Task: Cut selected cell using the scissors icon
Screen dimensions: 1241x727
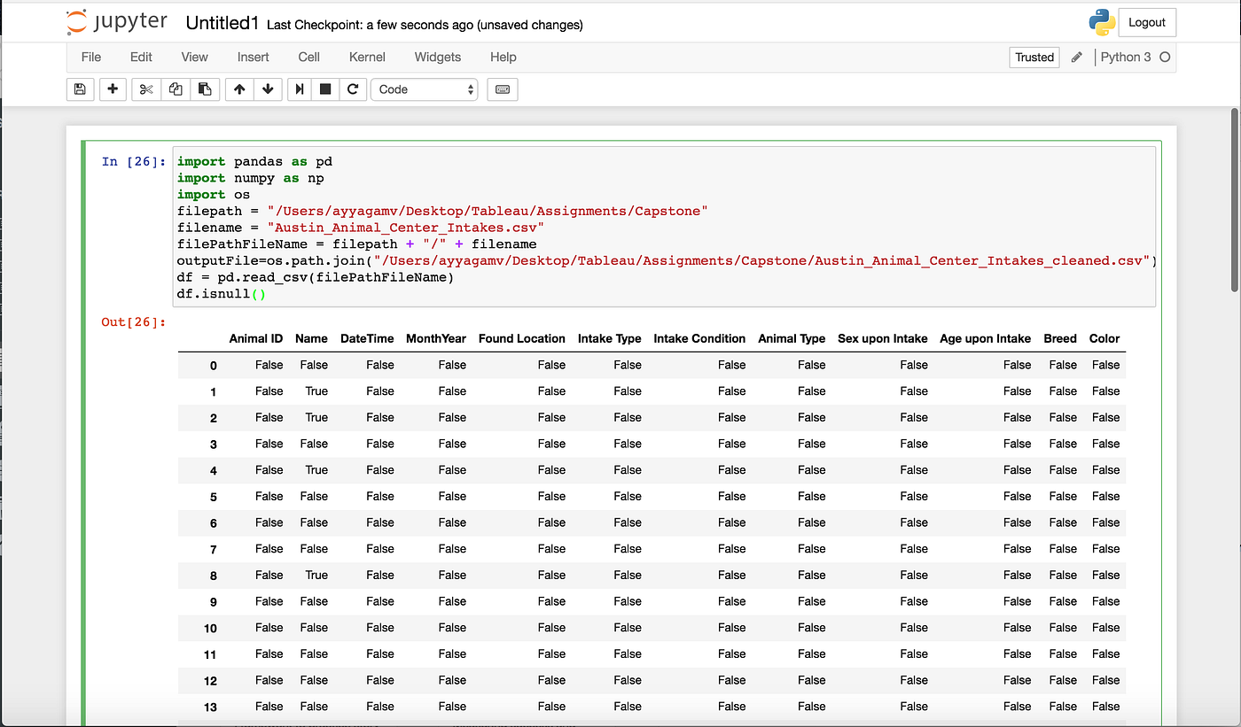Action: click(145, 89)
